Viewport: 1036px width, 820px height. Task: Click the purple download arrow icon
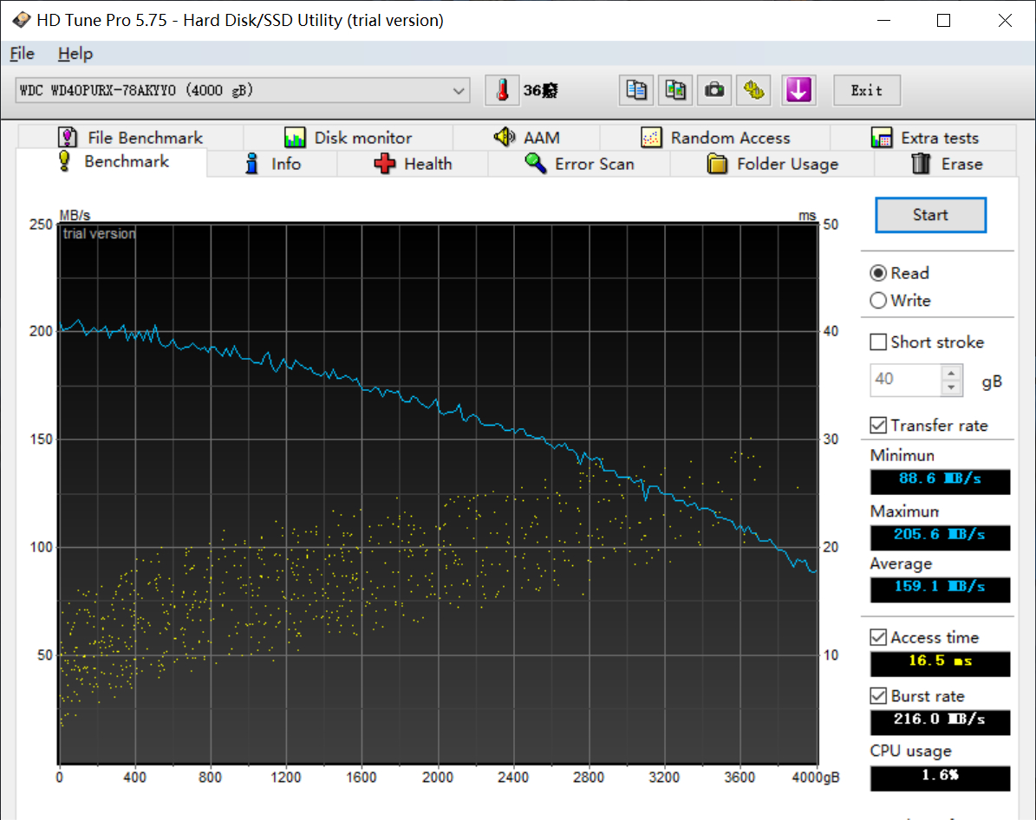pos(798,90)
